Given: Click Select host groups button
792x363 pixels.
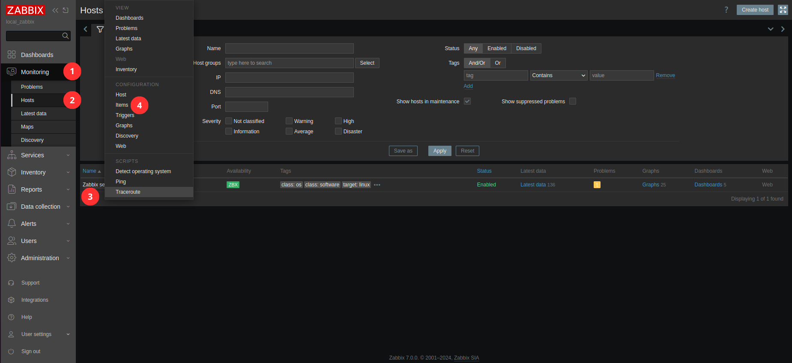Looking at the screenshot, I should (x=367, y=63).
